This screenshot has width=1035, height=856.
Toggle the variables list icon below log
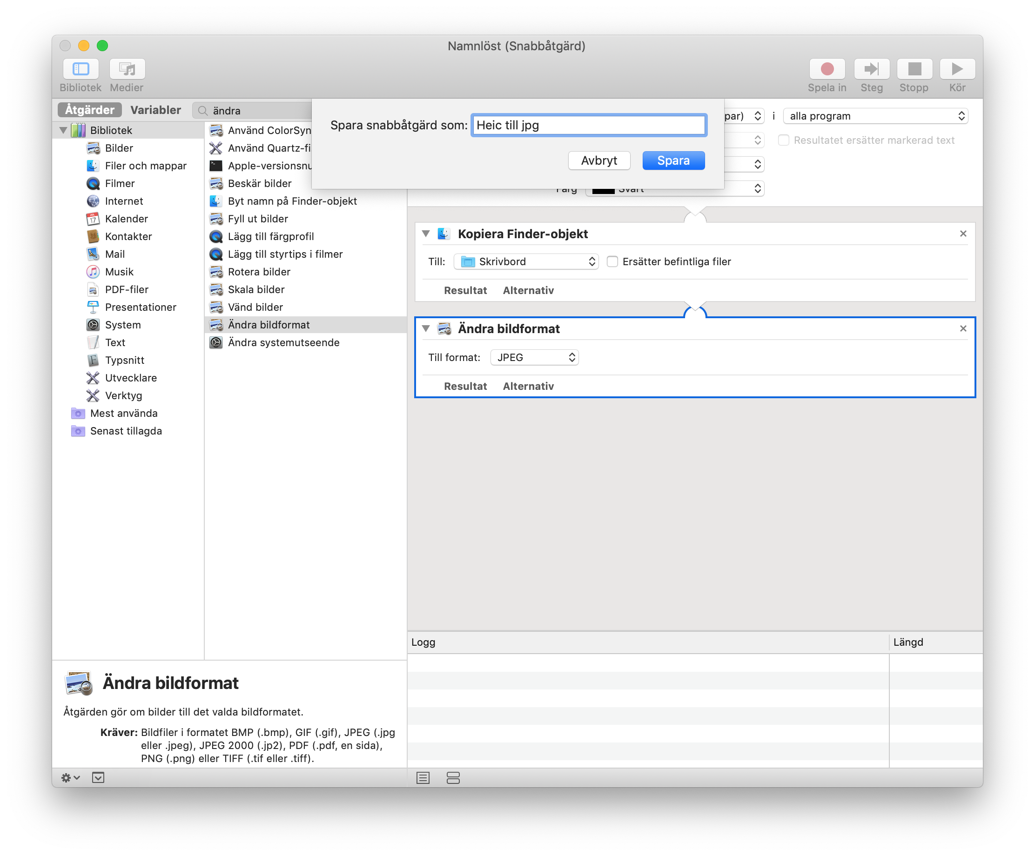tap(453, 778)
